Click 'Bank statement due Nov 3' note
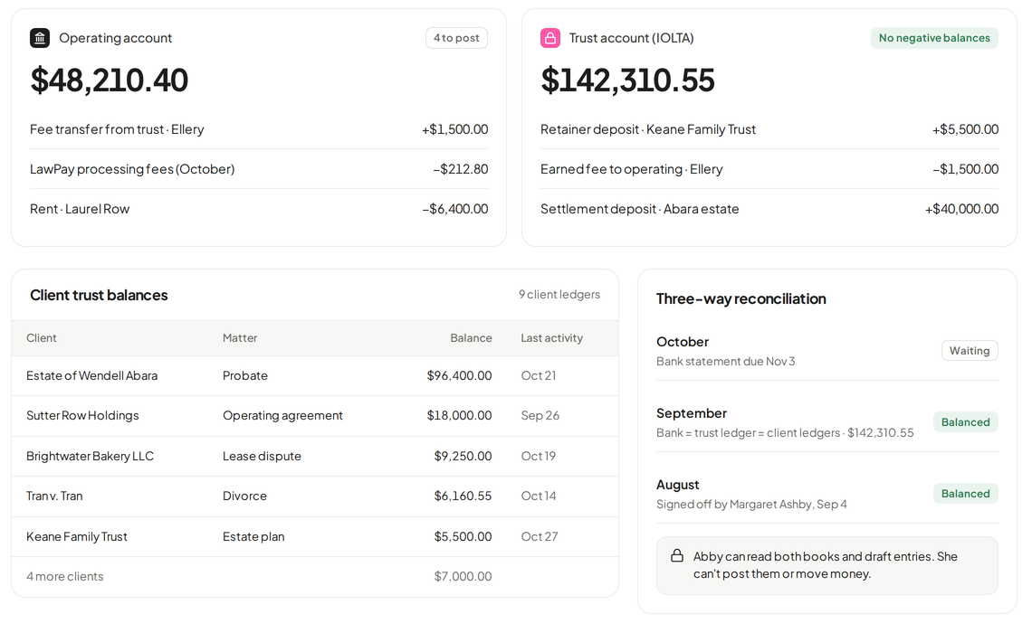Image resolution: width=1032 pixels, height=624 pixels. [x=725, y=362]
